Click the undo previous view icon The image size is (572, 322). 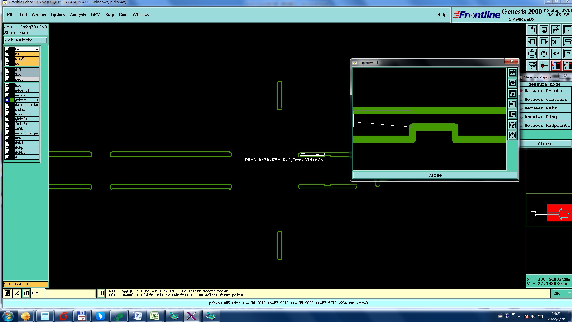tap(556, 42)
